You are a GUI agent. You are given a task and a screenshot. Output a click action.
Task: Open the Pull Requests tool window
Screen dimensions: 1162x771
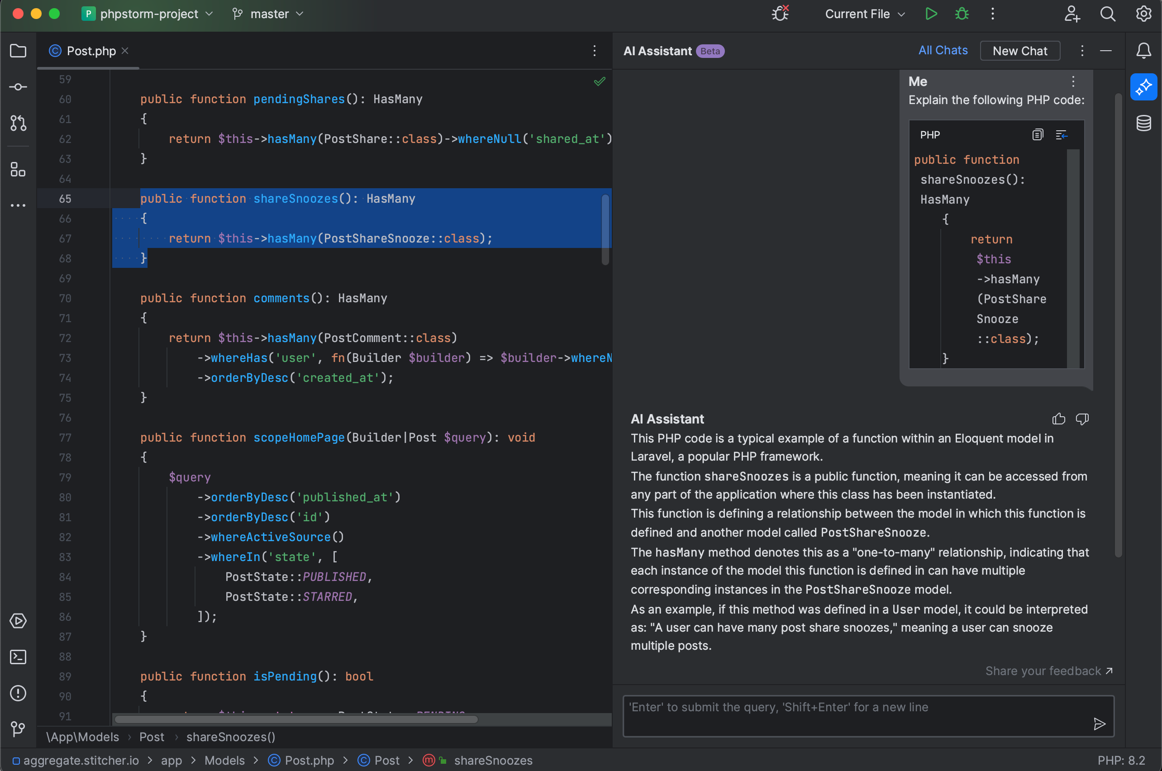[x=18, y=124]
